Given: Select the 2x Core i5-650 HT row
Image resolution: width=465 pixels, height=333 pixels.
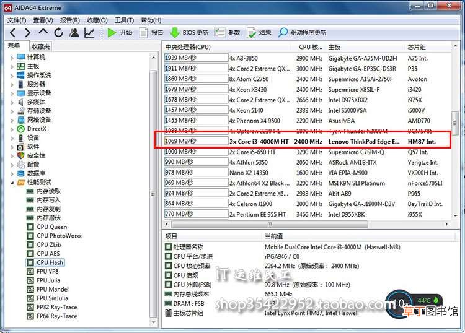Looking at the screenshot, I should (x=308, y=152).
